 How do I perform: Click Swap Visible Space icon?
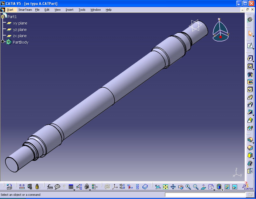[235, 187]
